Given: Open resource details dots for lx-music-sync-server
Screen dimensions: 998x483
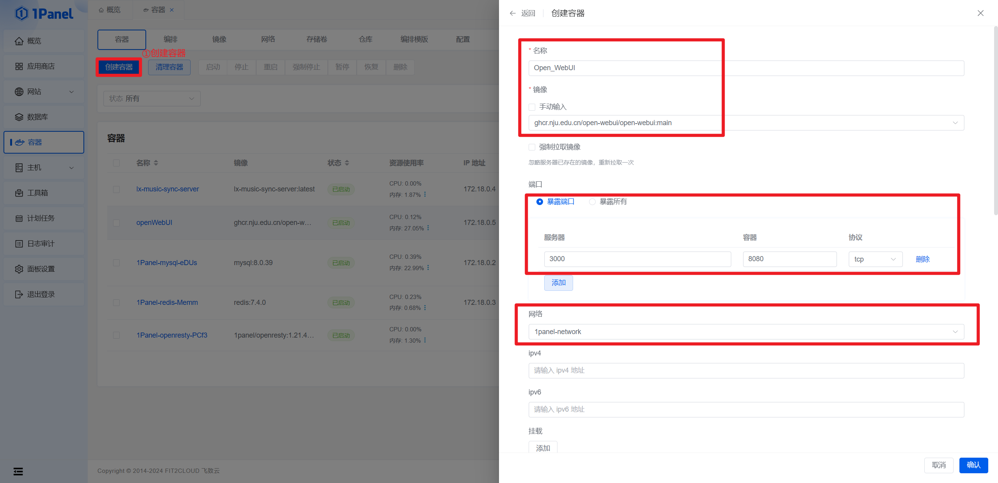Looking at the screenshot, I should tap(425, 195).
